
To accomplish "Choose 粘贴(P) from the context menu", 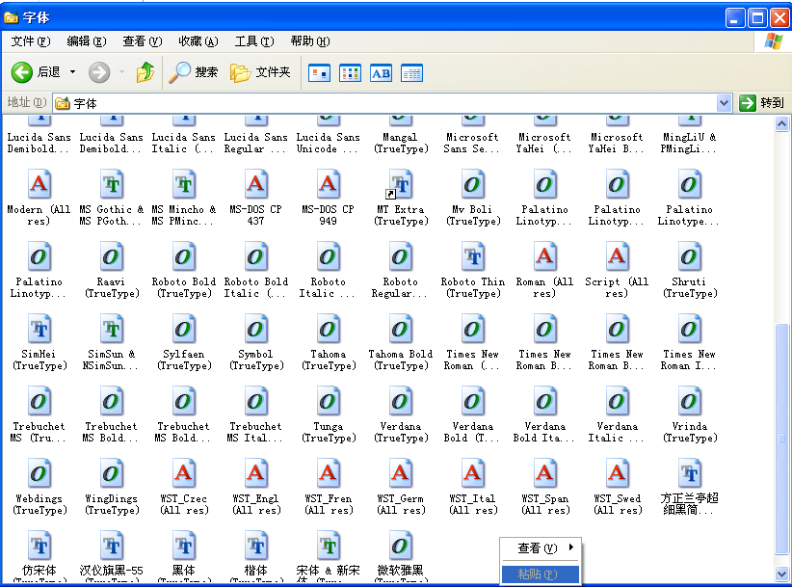I will click(541, 574).
